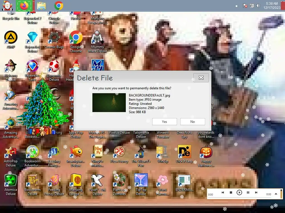The width and height of the screenshot is (285, 213).
Task: Click Chrome icon in top taskbar
Action: [58, 6]
